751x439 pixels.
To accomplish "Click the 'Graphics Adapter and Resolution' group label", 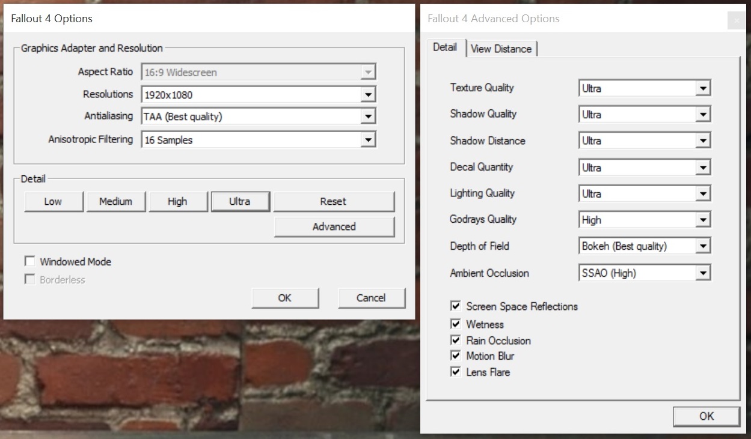I will (92, 48).
